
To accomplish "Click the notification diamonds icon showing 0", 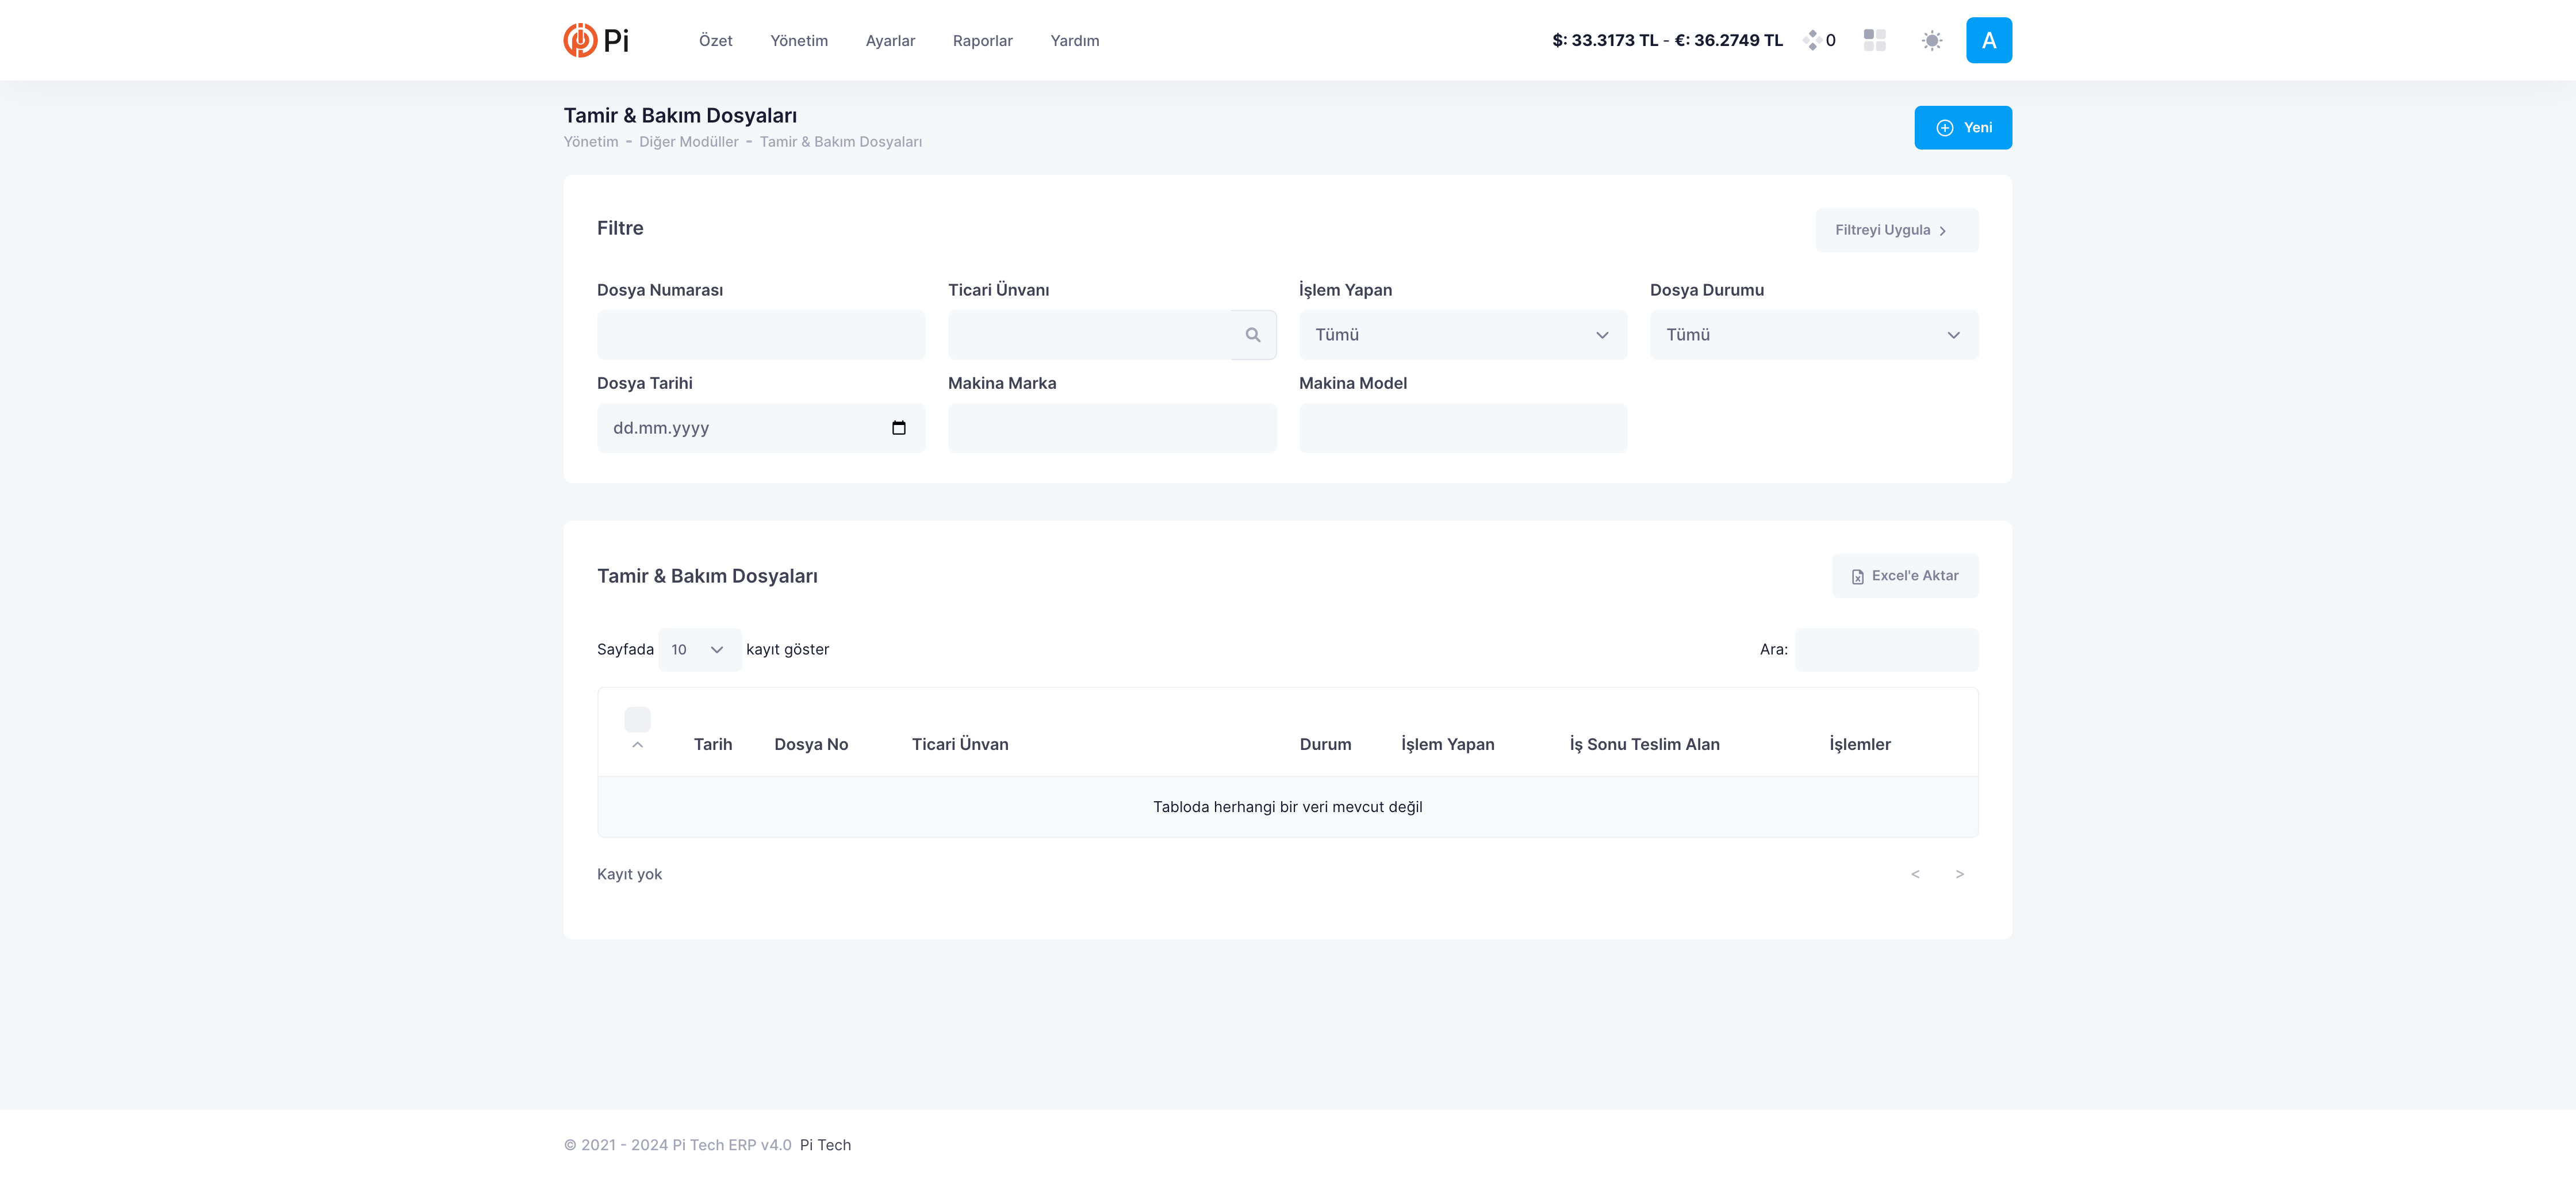I will [x=1812, y=40].
